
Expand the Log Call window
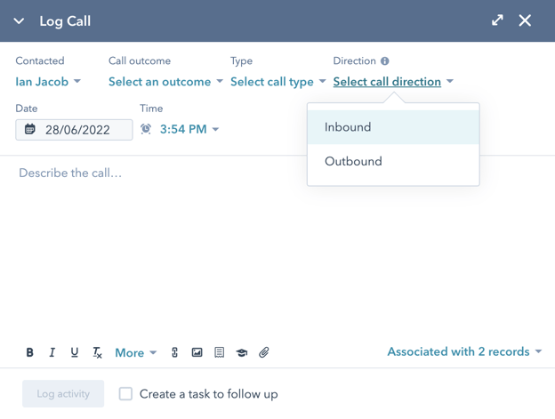click(497, 20)
